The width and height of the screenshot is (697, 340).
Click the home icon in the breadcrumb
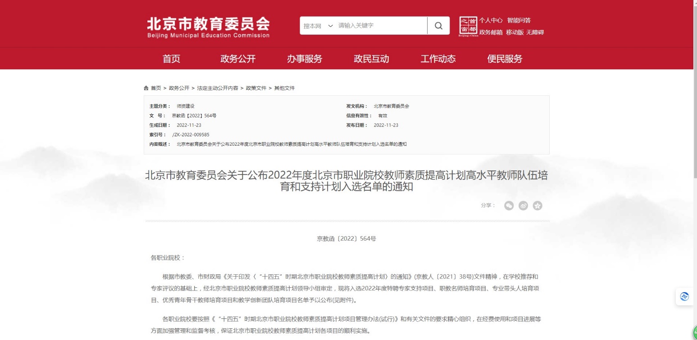[146, 88]
